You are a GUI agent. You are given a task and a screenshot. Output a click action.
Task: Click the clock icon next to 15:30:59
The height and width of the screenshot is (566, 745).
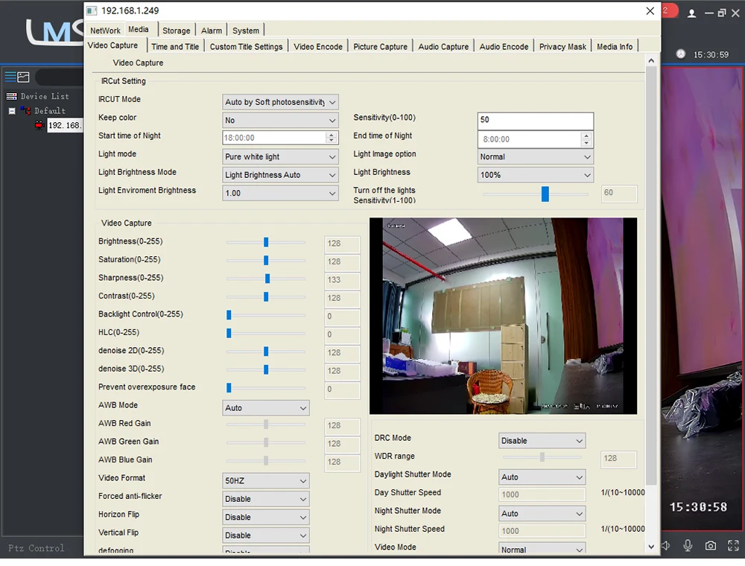681,54
